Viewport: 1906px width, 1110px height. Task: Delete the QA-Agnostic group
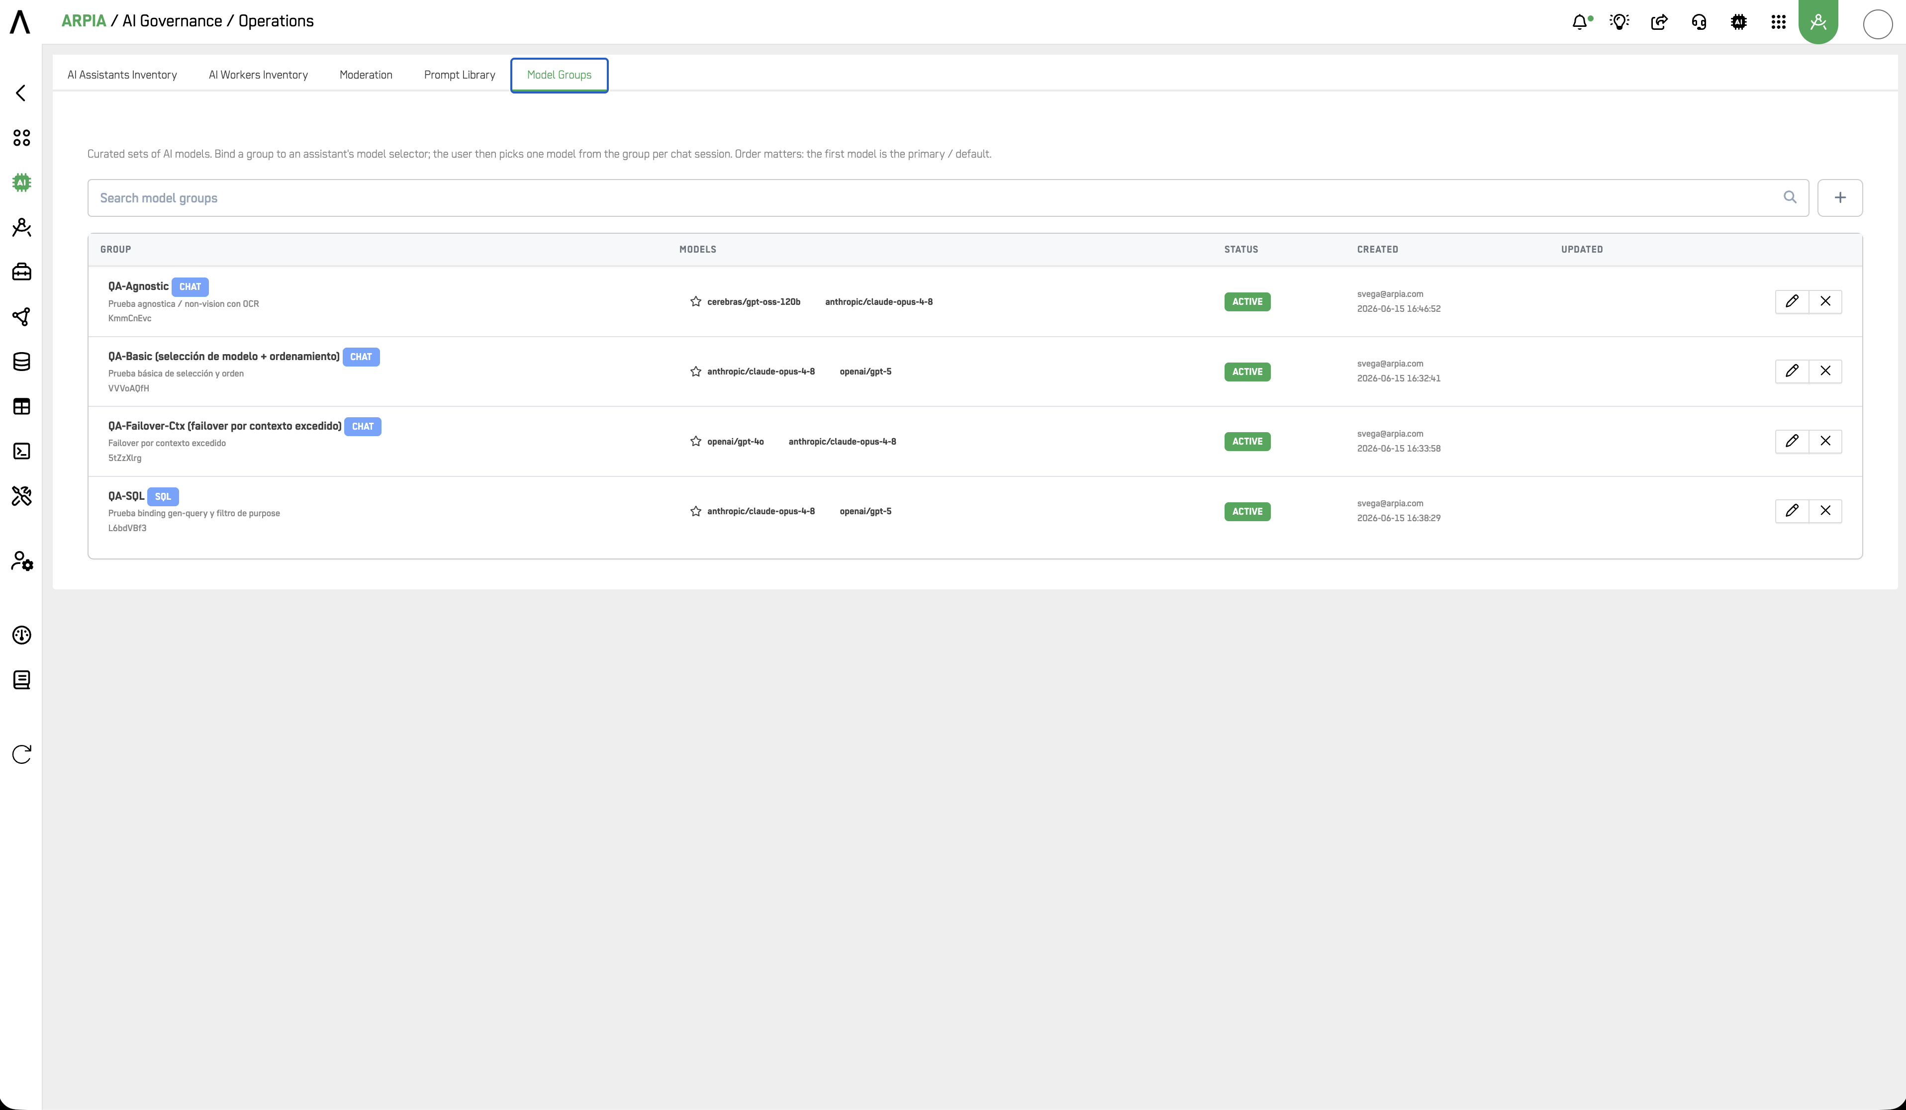(x=1825, y=301)
